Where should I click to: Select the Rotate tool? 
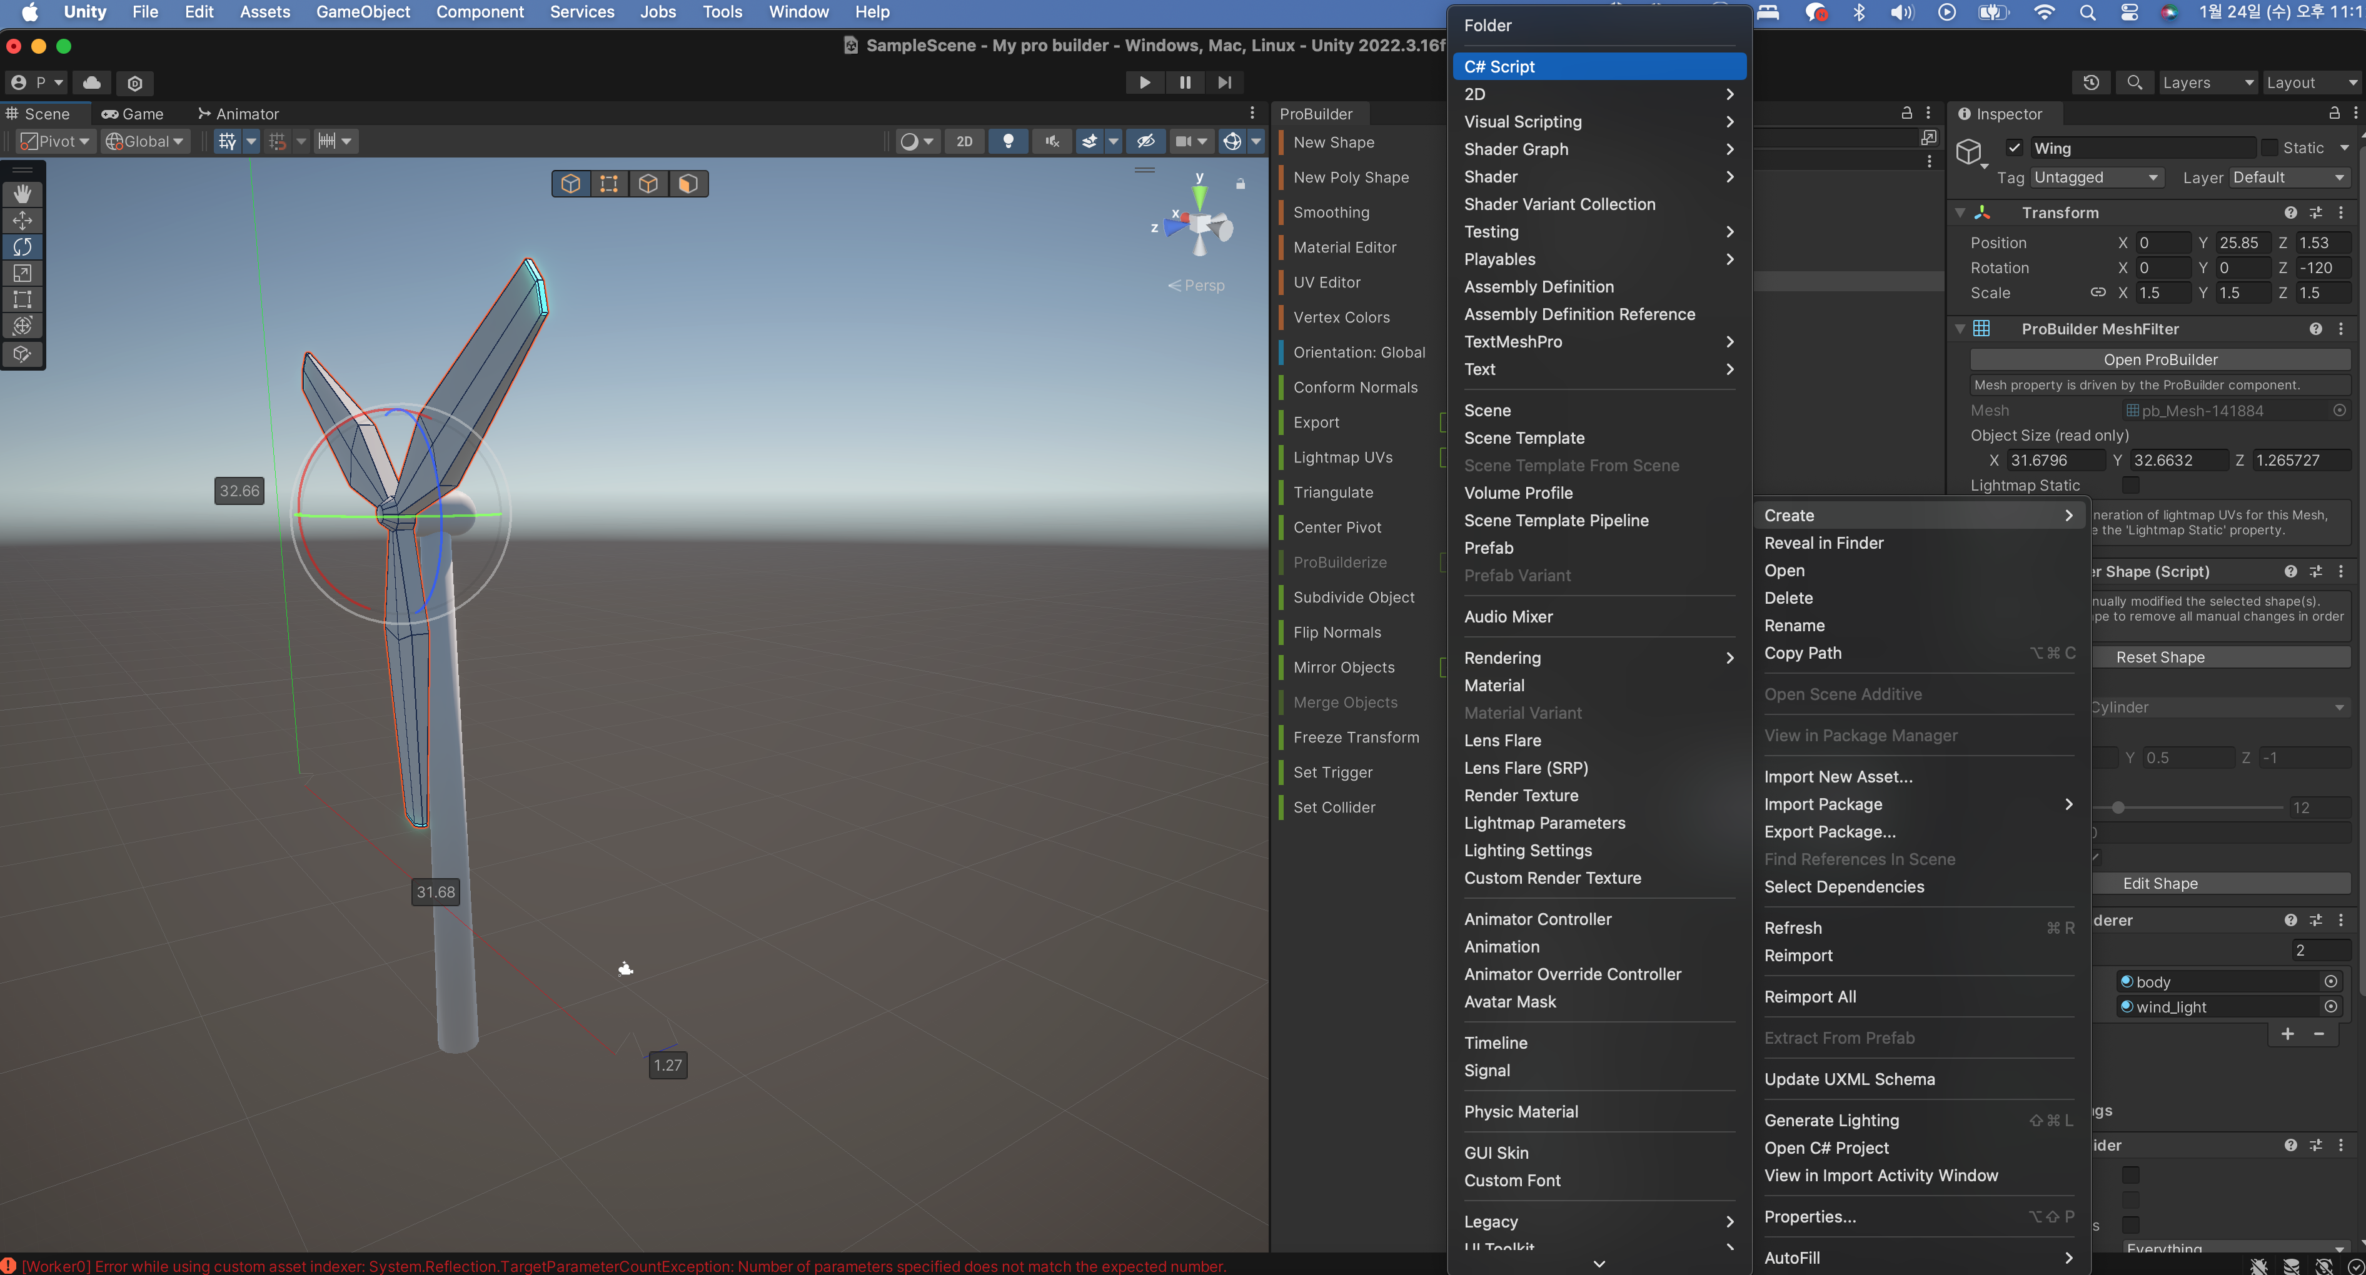click(22, 247)
